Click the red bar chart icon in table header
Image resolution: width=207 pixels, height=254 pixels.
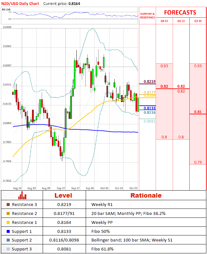click(22, 195)
